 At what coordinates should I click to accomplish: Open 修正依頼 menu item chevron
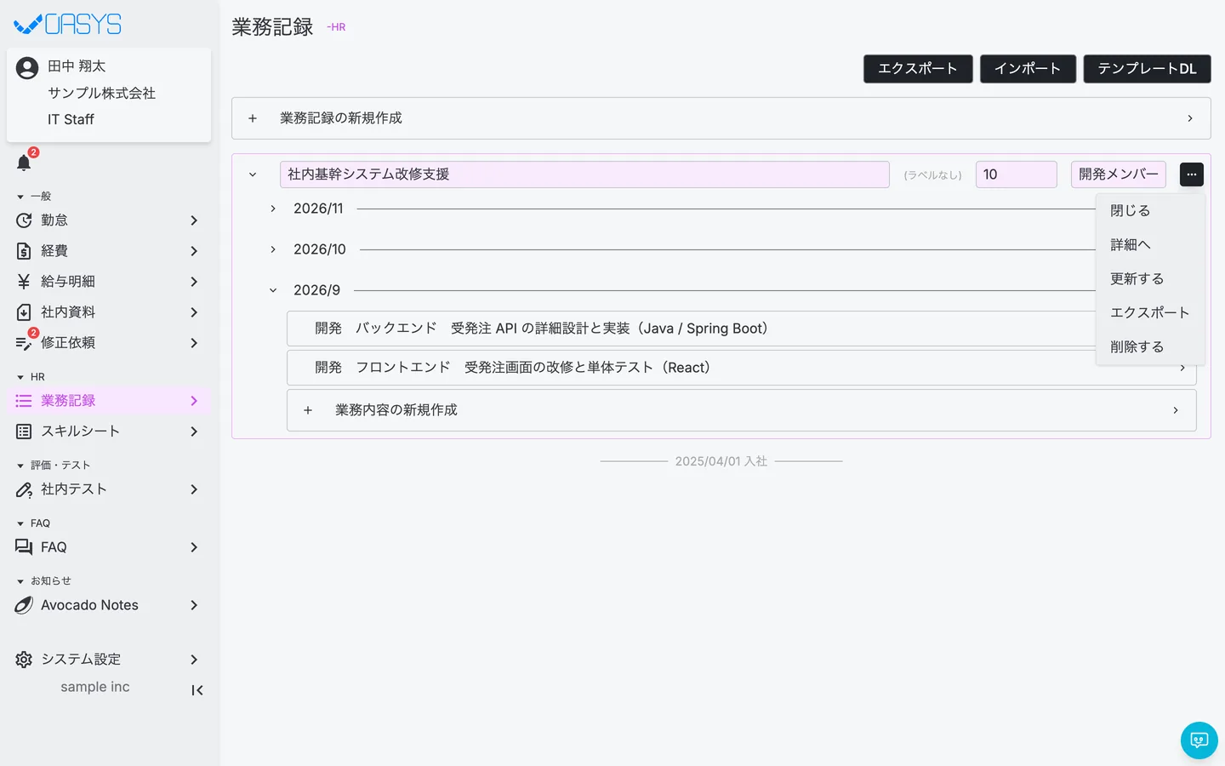coord(194,343)
